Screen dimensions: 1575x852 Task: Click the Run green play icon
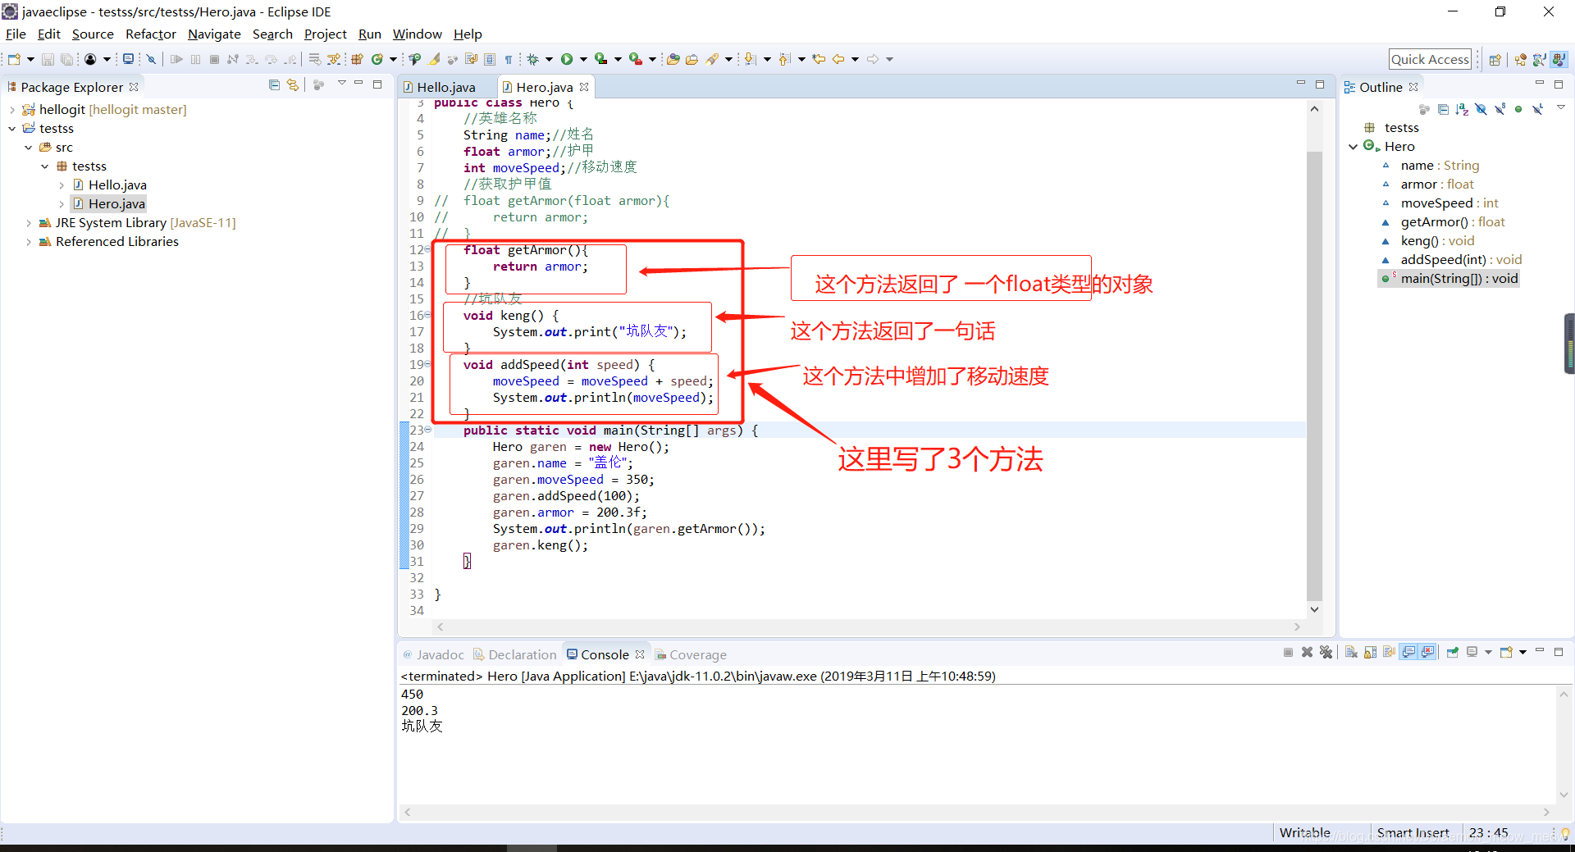click(567, 59)
